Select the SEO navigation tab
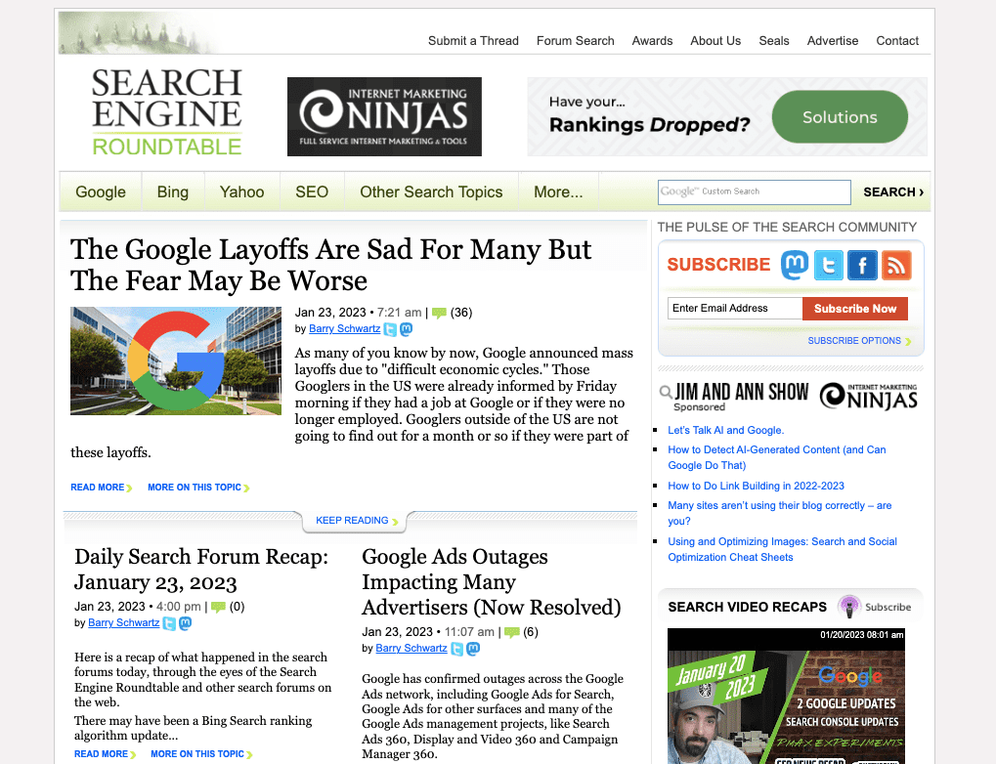Viewport: 996px width, 764px height. (312, 192)
